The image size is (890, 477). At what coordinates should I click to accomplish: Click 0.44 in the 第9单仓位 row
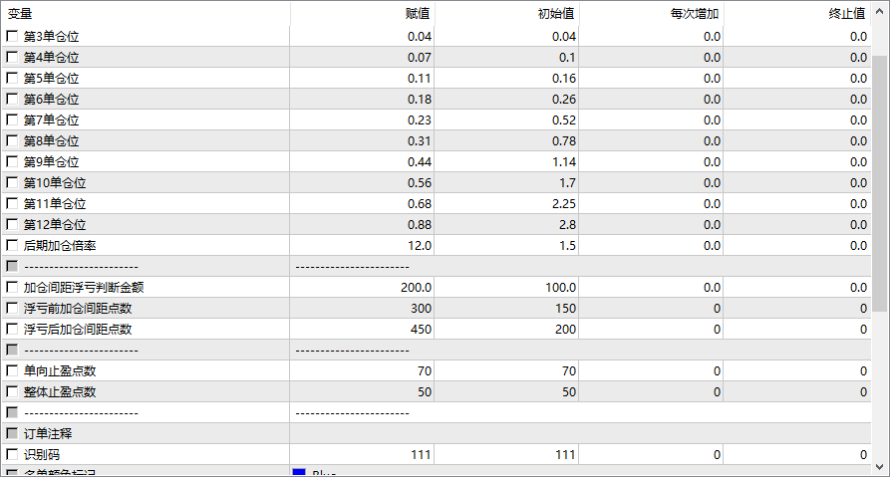(420, 161)
